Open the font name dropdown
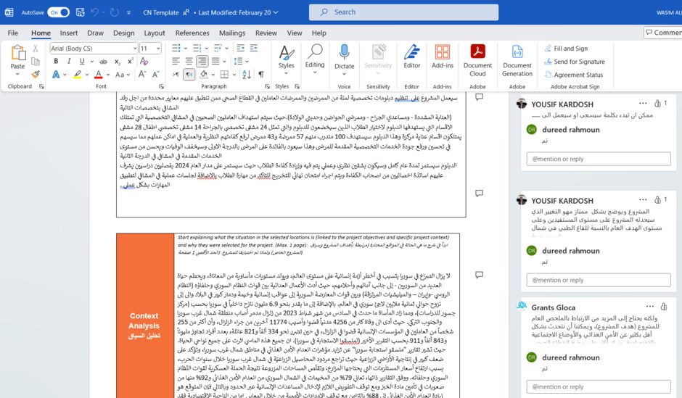 [135, 49]
